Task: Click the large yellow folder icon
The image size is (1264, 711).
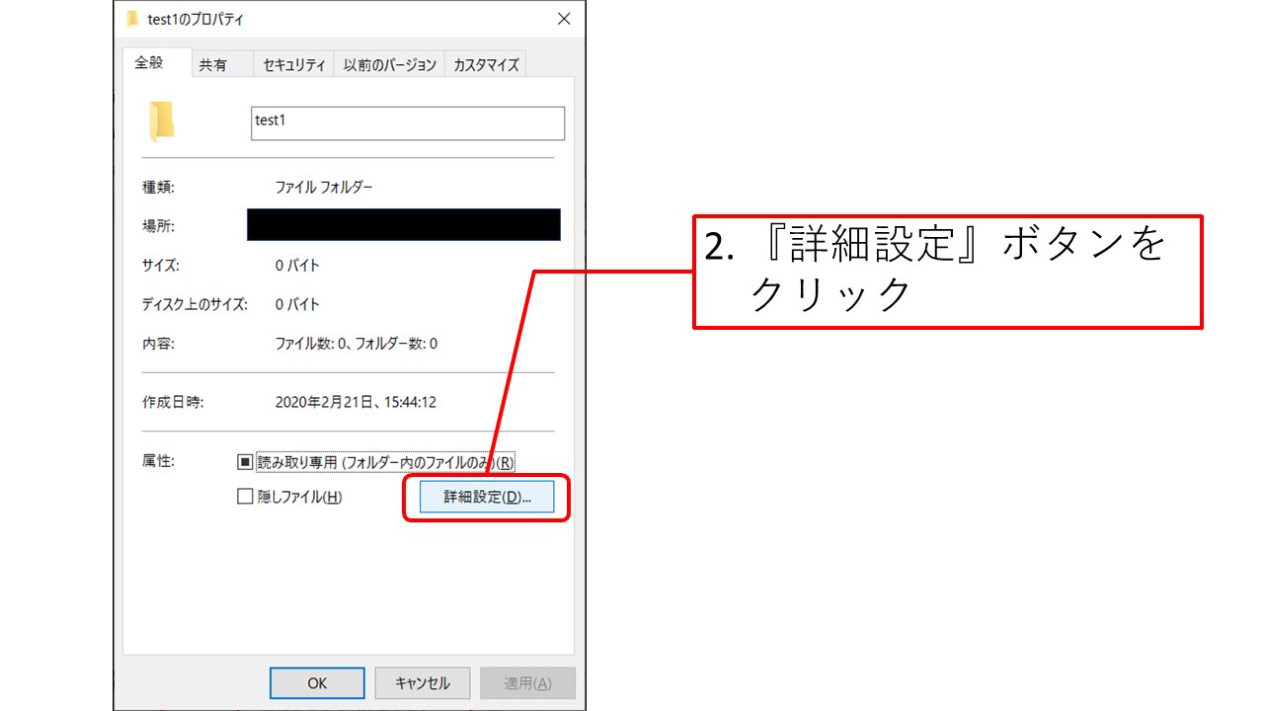Action: click(161, 121)
